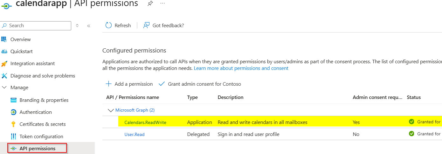This screenshot has width=442, height=154.
Task: Click the 'No' admin consent cell
Action: point(356,134)
